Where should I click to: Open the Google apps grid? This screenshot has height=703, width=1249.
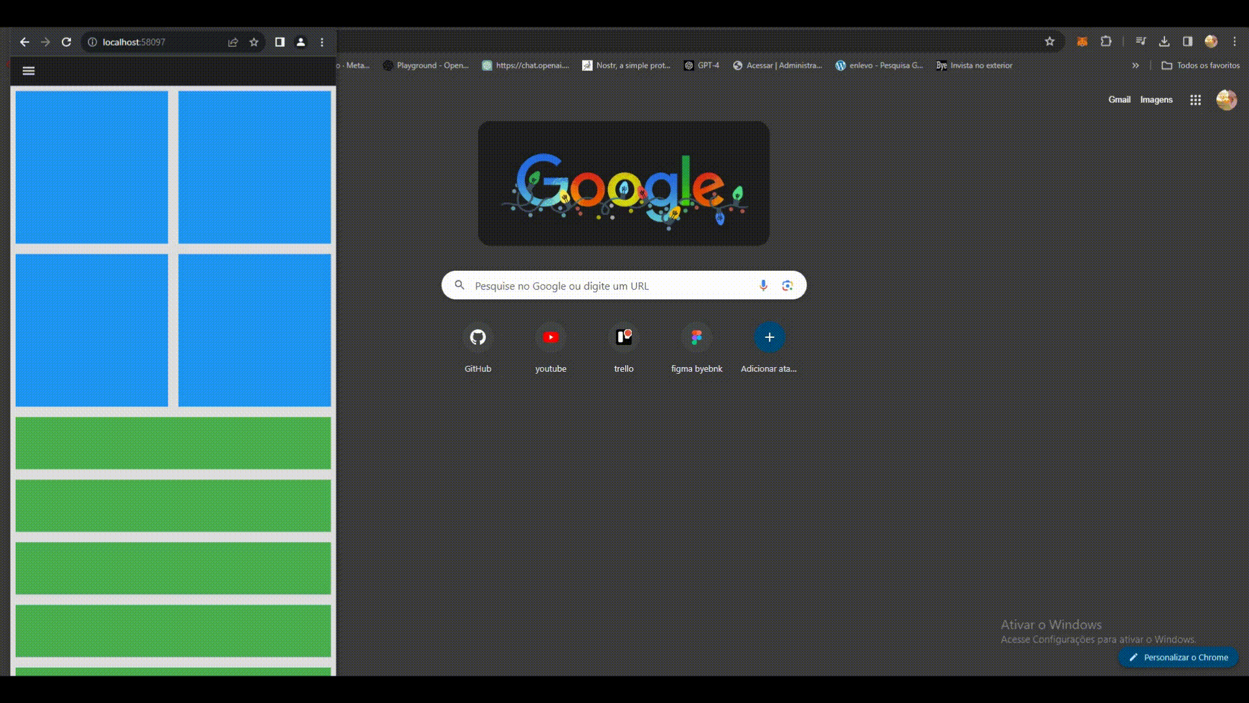[1195, 100]
